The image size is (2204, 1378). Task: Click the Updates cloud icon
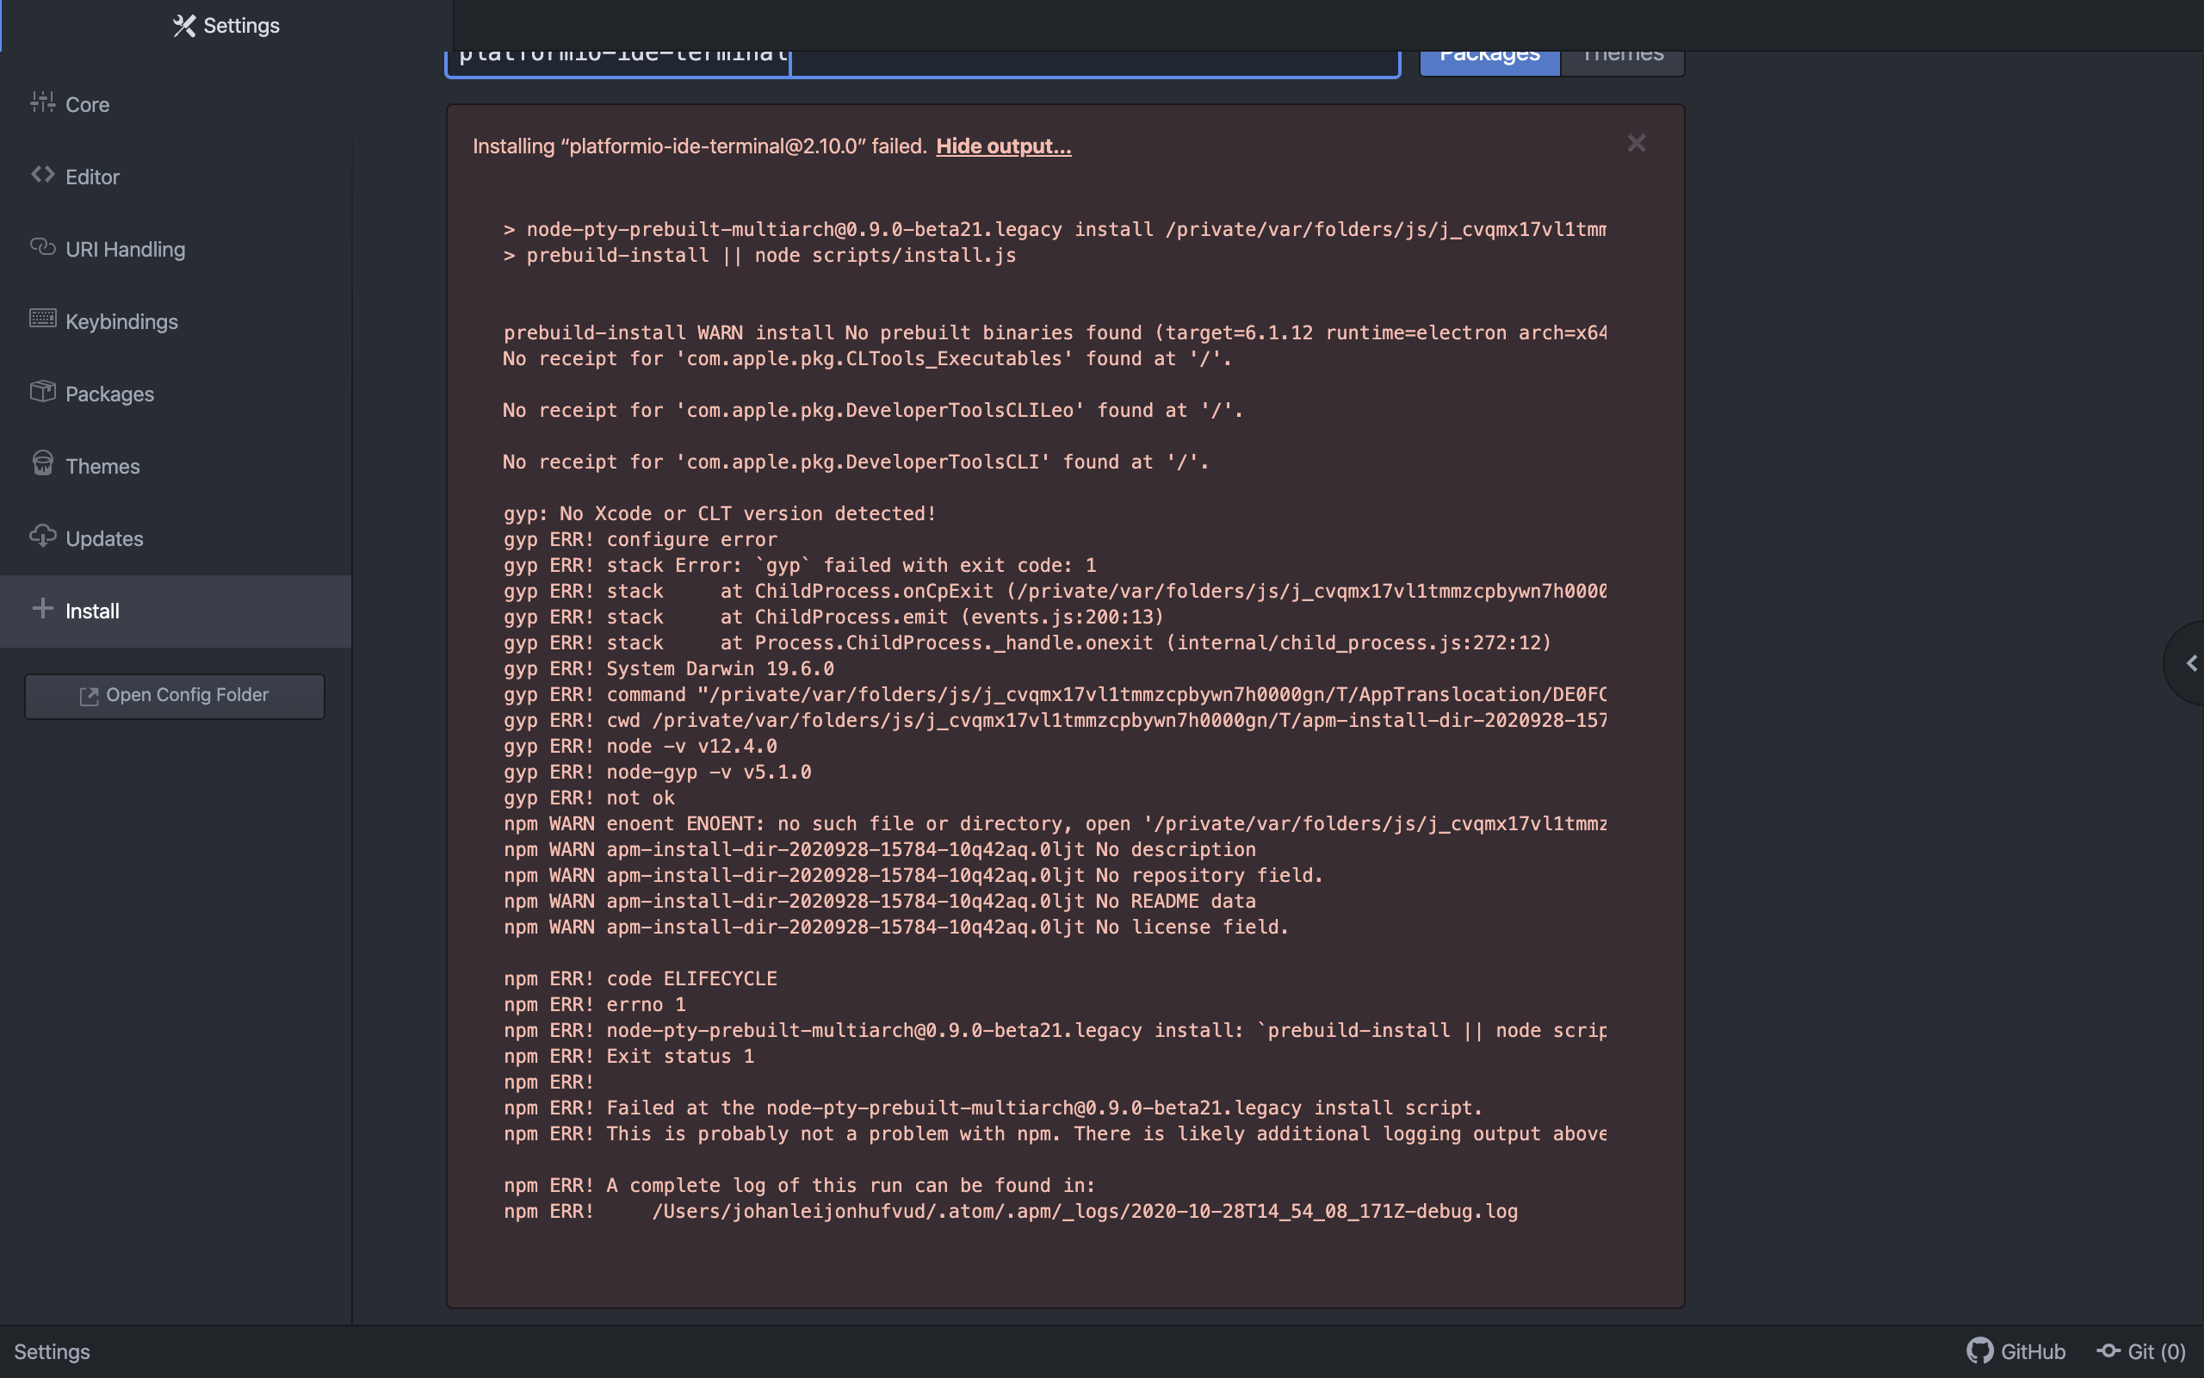pyautogui.click(x=42, y=536)
